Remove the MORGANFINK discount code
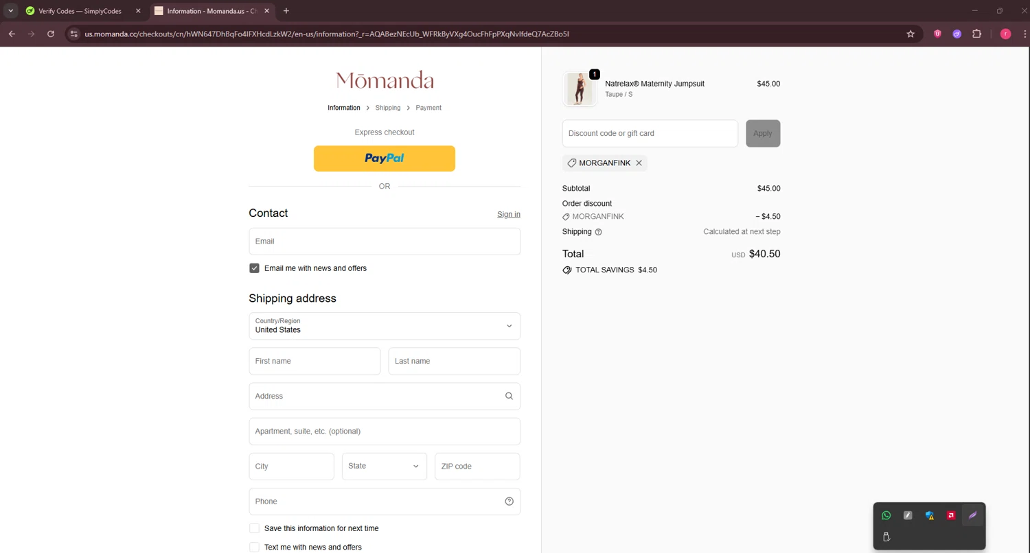 click(x=639, y=163)
